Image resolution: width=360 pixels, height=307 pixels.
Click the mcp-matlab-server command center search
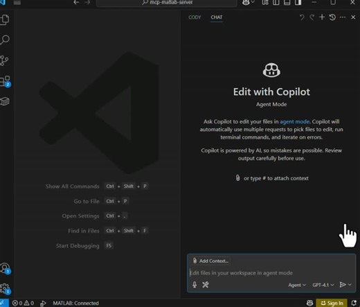click(x=167, y=3)
